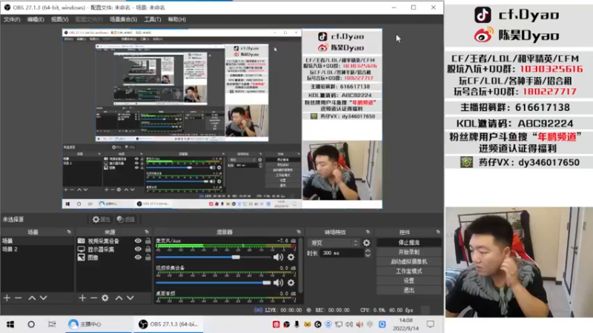The width and height of the screenshot is (593, 333).
Task: Hide the 显示器采集 source via eye icon
Action: tap(138, 249)
